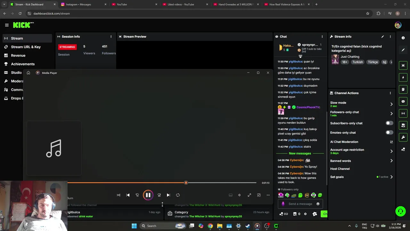This screenshot has width=410, height=231.
Task: Skip forward 30 seconds in Media Player
Action: pyautogui.click(x=159, y=195)
